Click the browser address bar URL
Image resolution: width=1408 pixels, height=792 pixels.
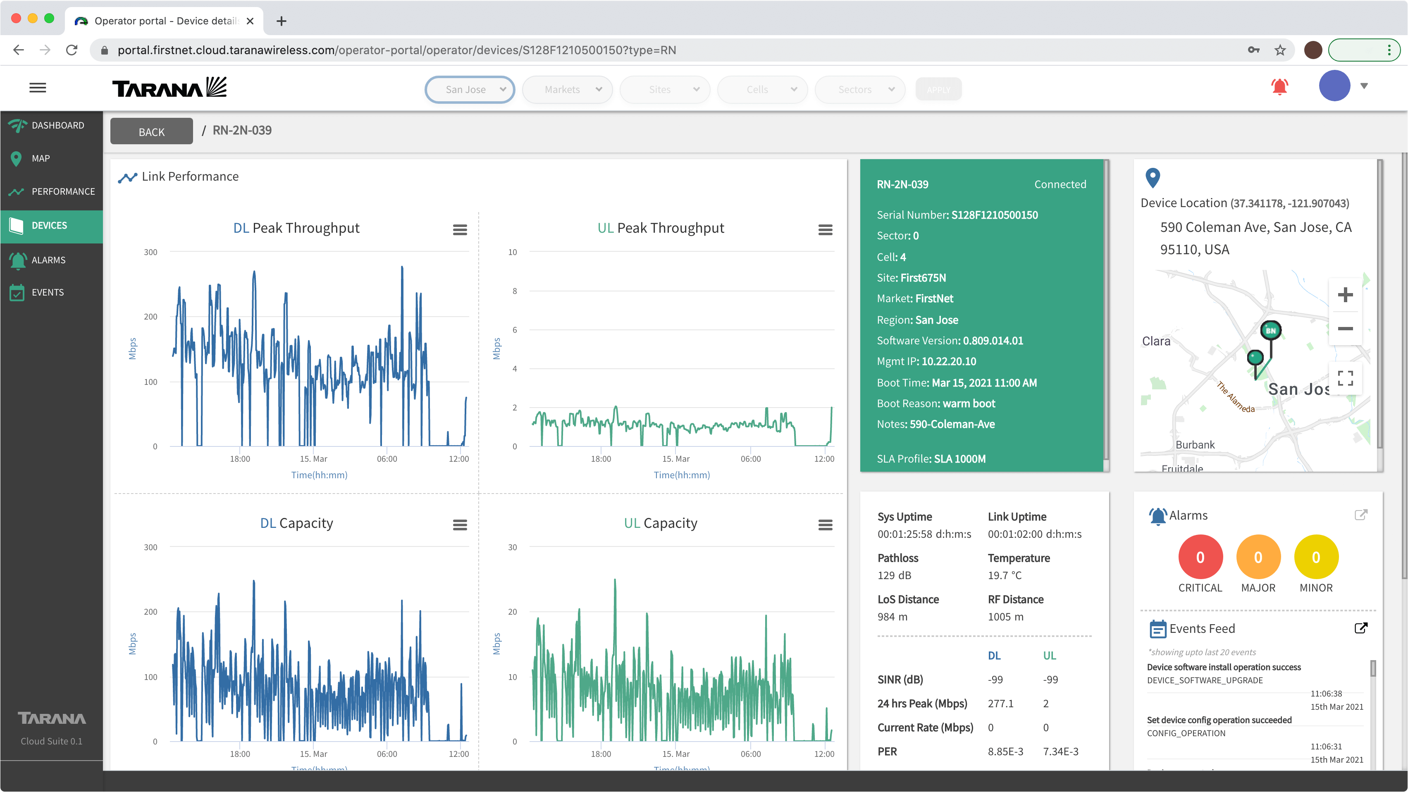[396, 50]
